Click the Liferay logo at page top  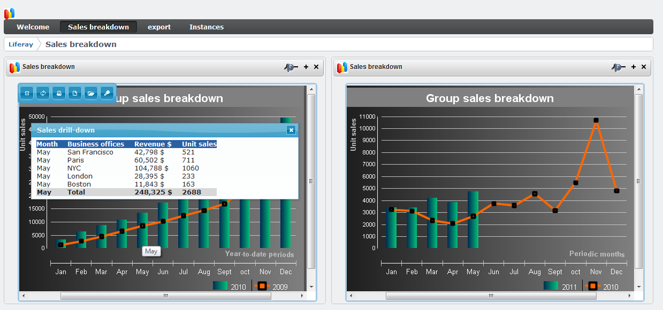9,13
